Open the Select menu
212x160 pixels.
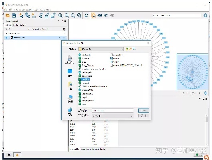pos(22,10)
